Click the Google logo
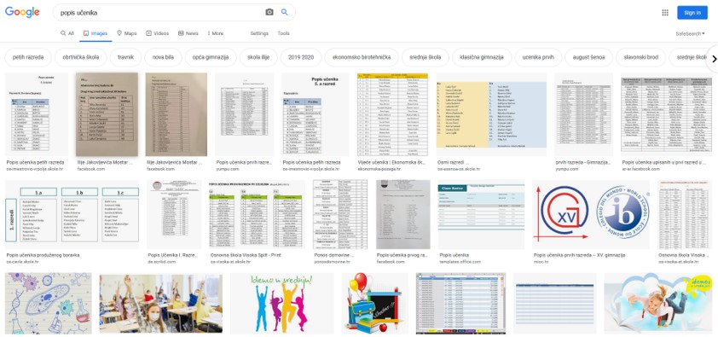Image resolution: width=718 pixels, height=337 pixels. pos(22,12)
